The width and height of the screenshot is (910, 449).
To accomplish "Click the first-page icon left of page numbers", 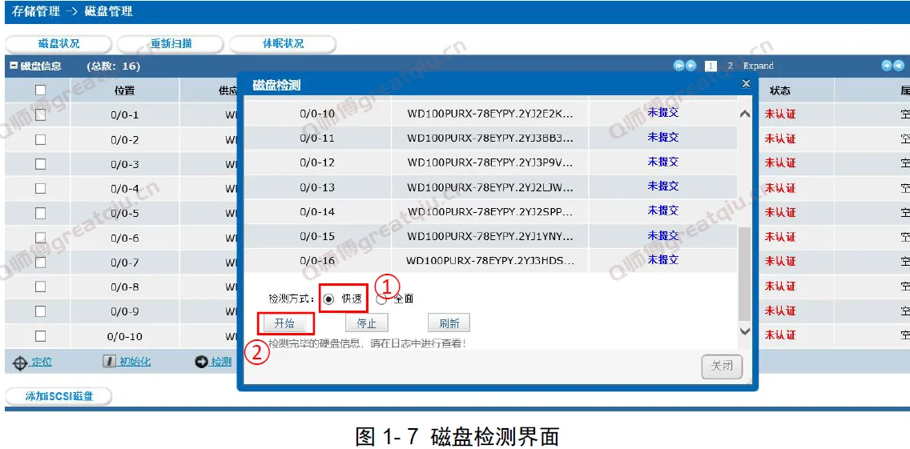I will (x=678, y=66).
